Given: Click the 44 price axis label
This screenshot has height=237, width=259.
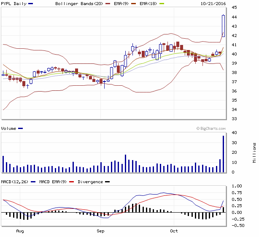Looking at the screenshot, I should pyautogui.click(x=234, y=17).
